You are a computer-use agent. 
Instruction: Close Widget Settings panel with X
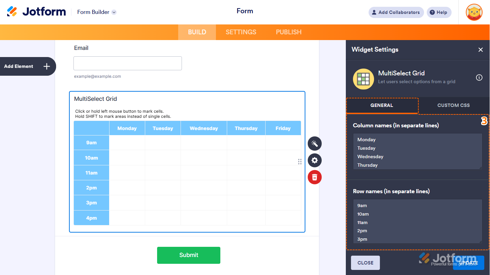(480, 50)
